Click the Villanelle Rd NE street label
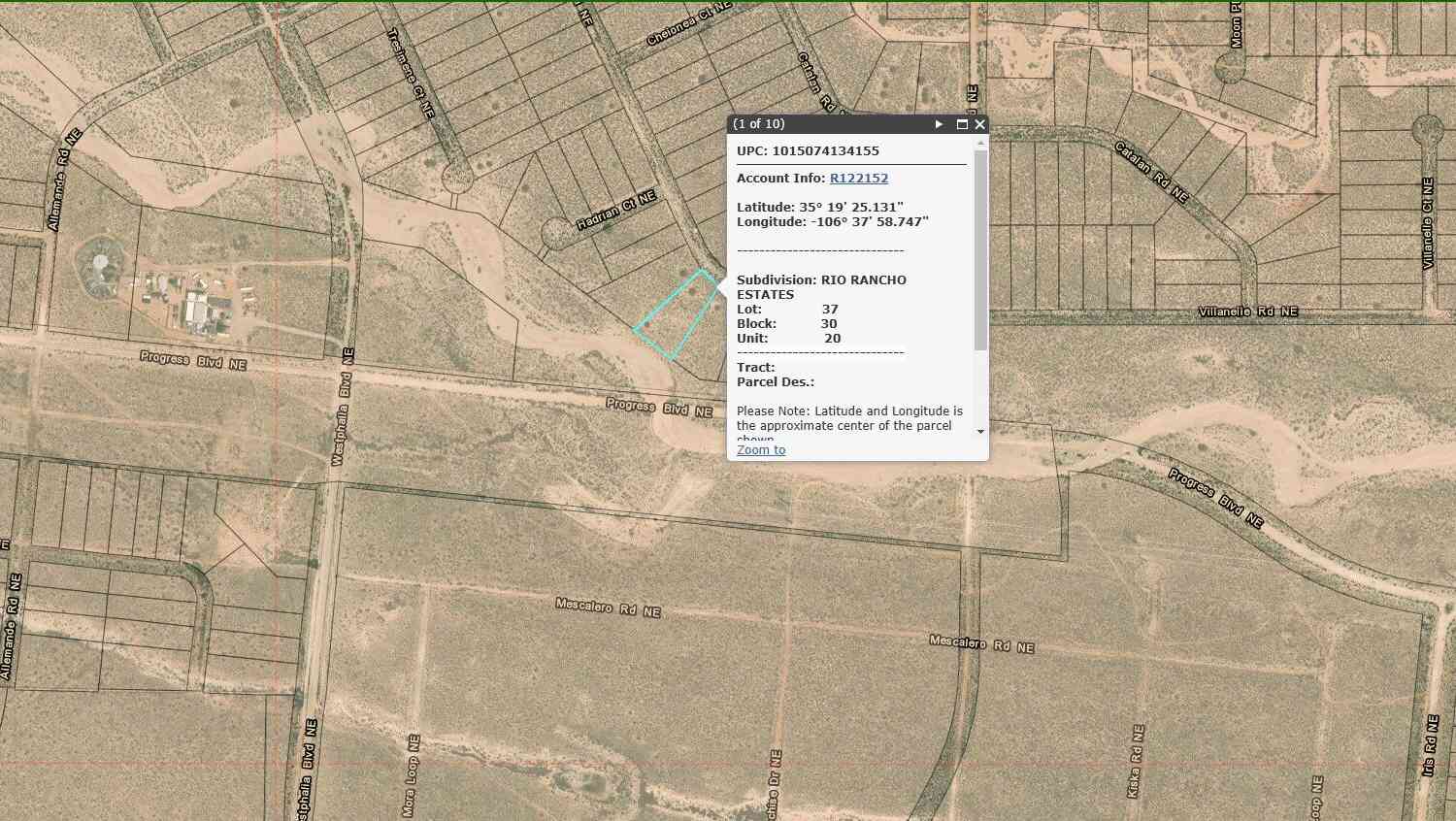The image size is (1456, 821). tap(1247, 312)
